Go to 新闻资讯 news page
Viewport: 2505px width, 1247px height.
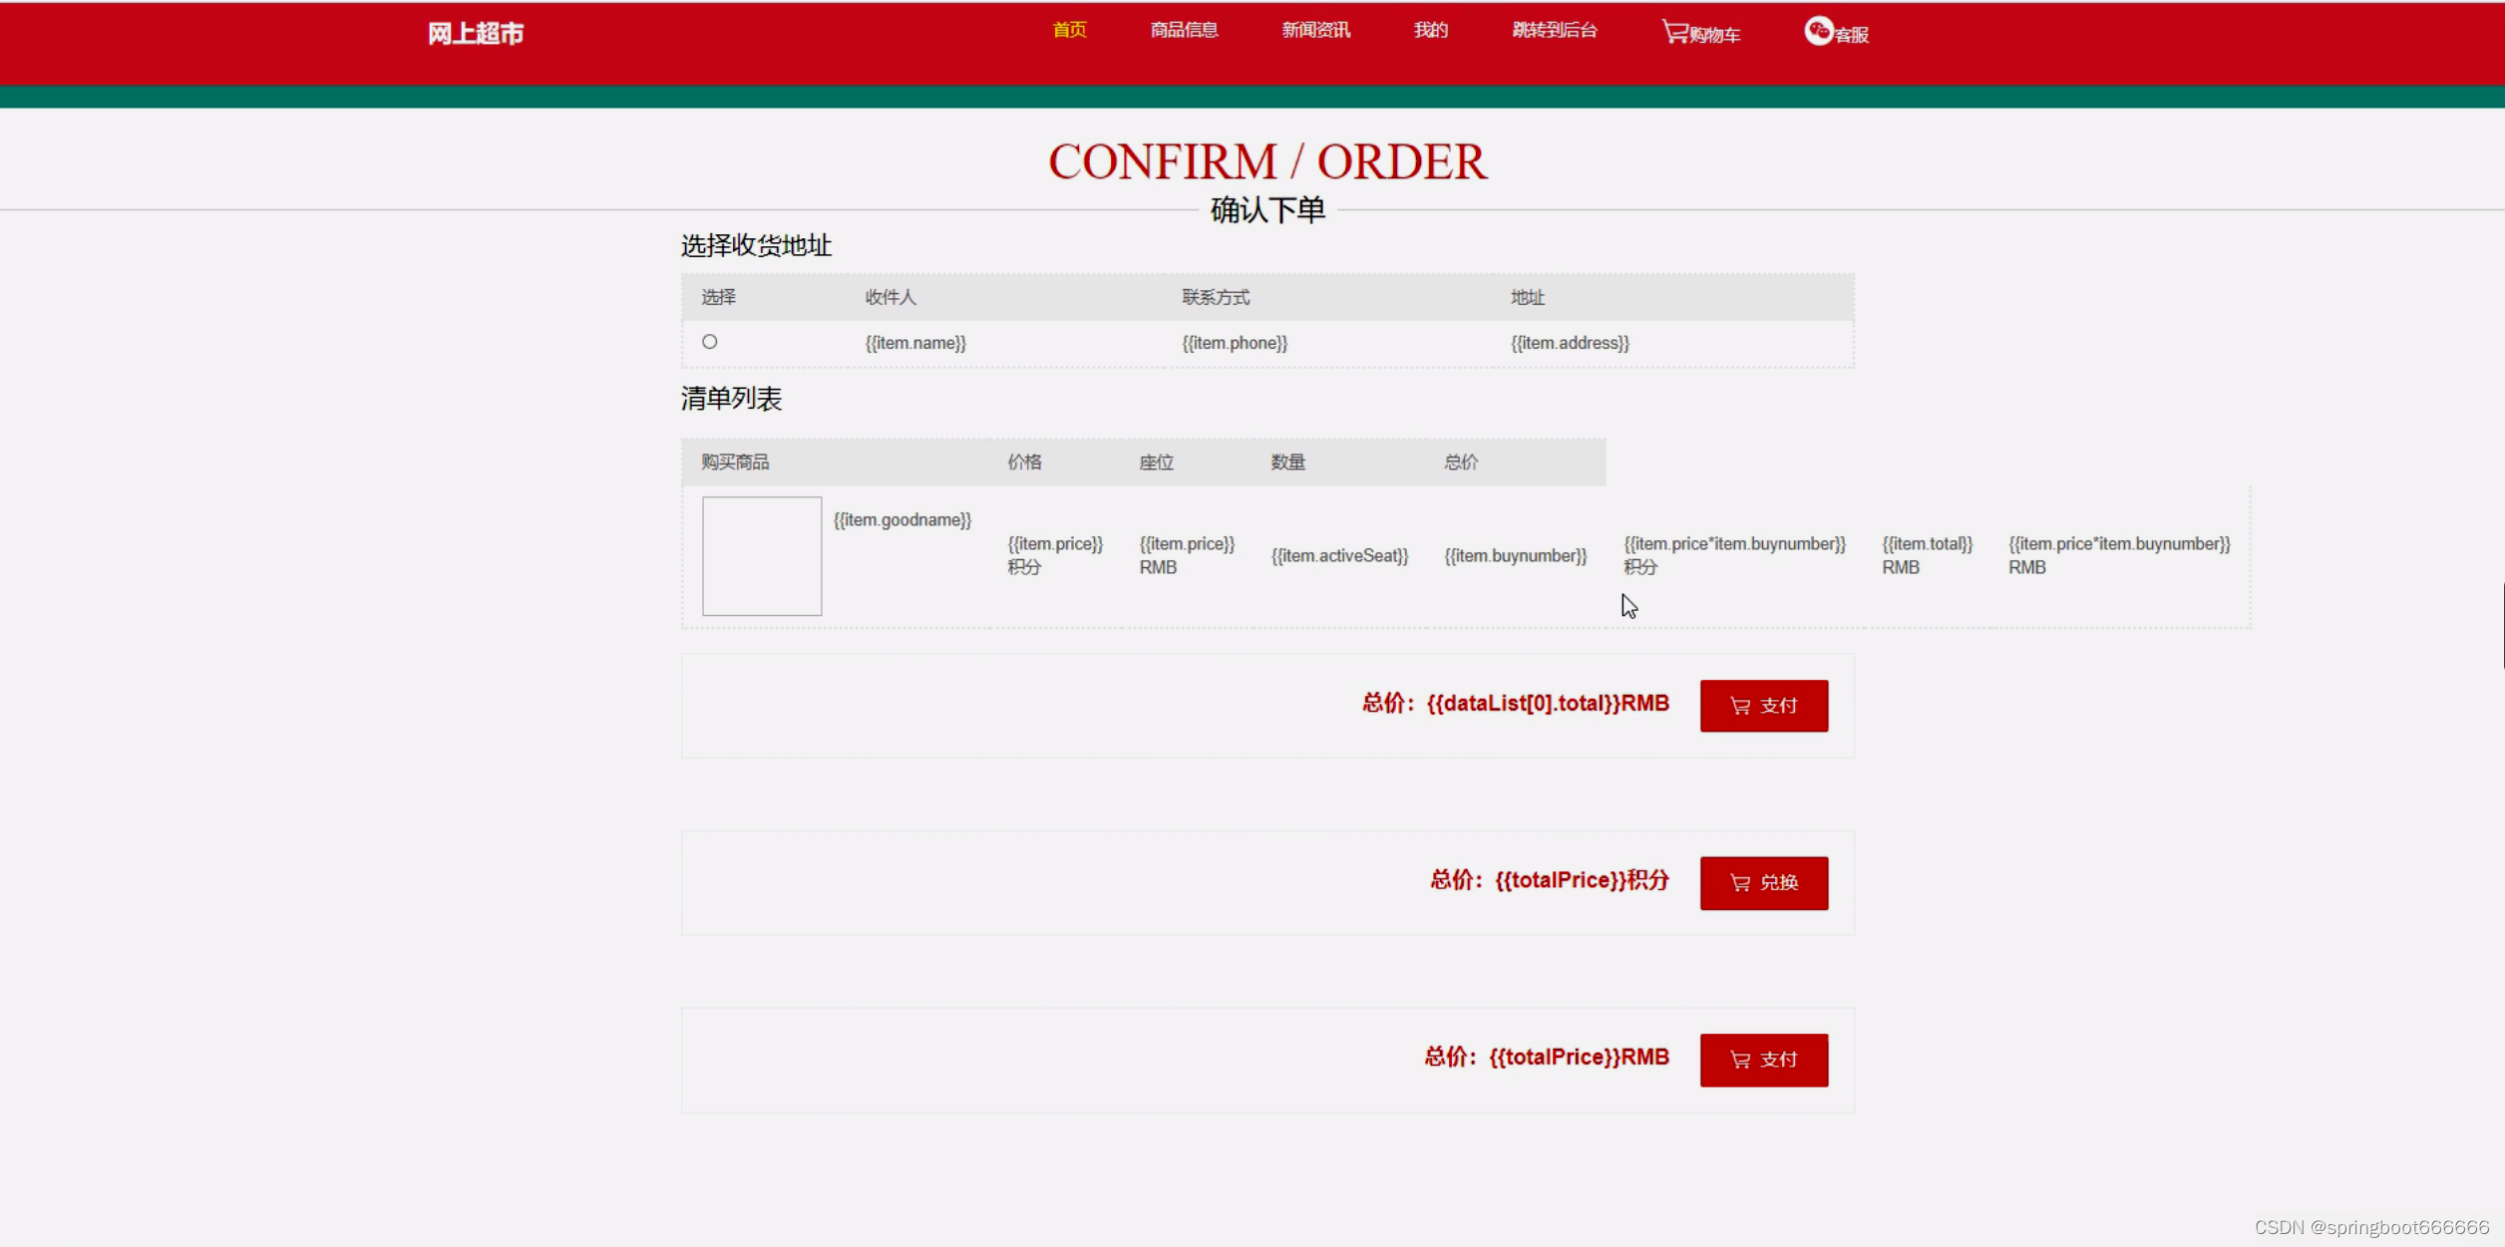click(1315, 30)
